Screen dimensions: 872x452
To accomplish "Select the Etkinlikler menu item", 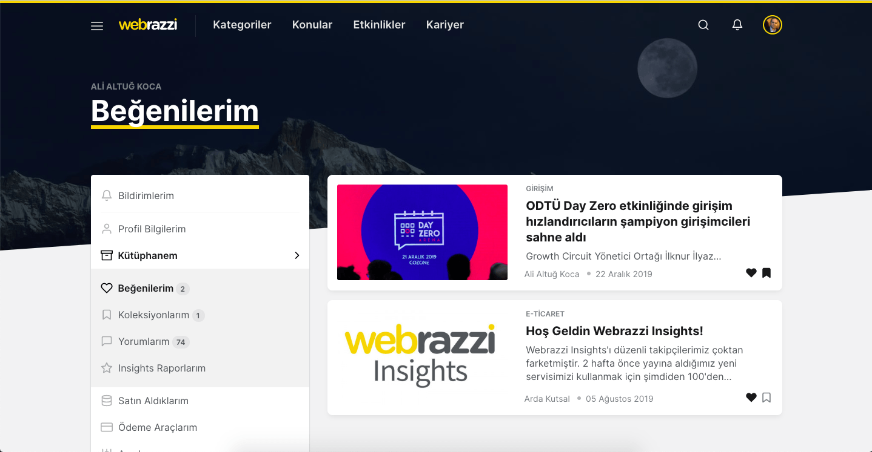I will (379, 25).
